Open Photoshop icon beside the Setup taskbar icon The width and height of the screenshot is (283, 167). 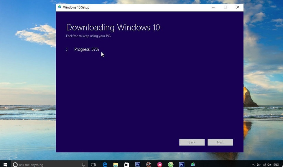coord(182,164)
